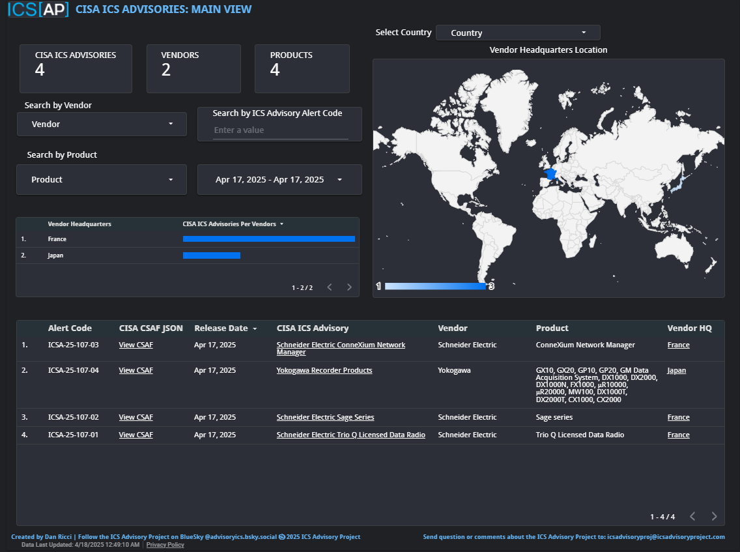Click the Vendor column header in table

tap(453, 328)
